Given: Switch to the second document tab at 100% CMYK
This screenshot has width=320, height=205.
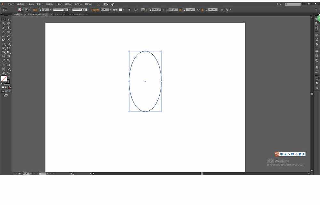Looking at the screenshot, I should (x=69, y=14).
